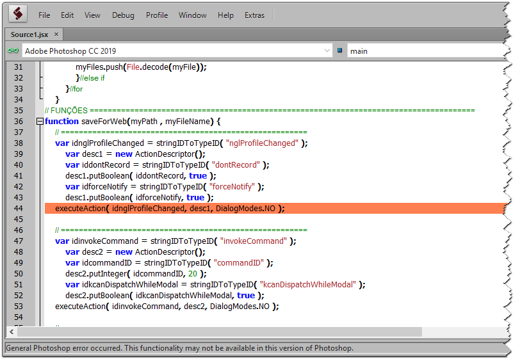The width and height of the screenshot is (518, 359).
Task: Click line number 31 in the gutter
Action: click(x=19, y=67)
